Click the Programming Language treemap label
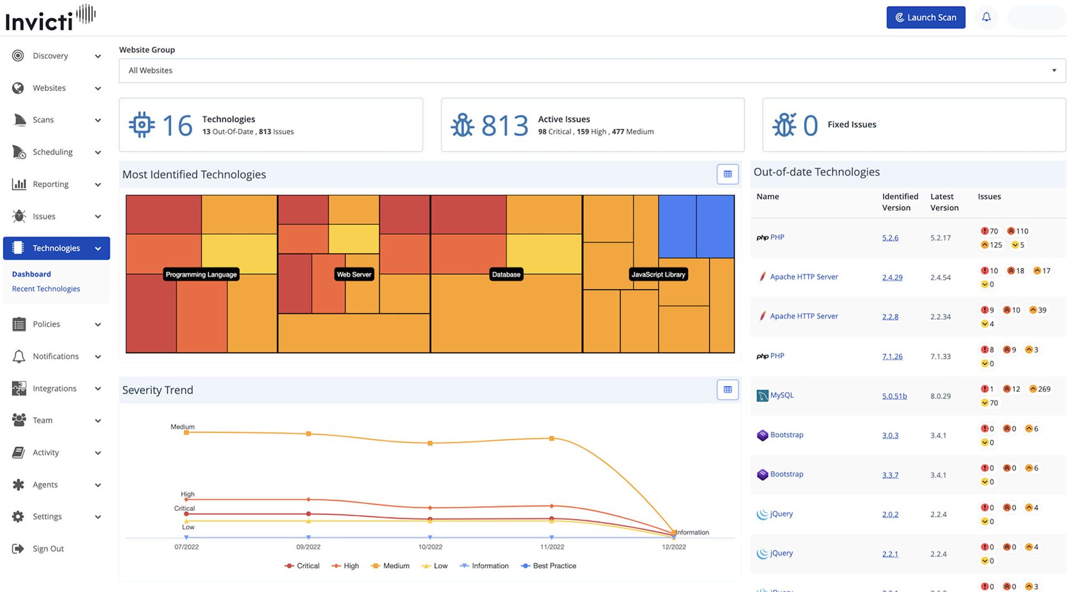 pyautogui.click(x=201, y=274)
